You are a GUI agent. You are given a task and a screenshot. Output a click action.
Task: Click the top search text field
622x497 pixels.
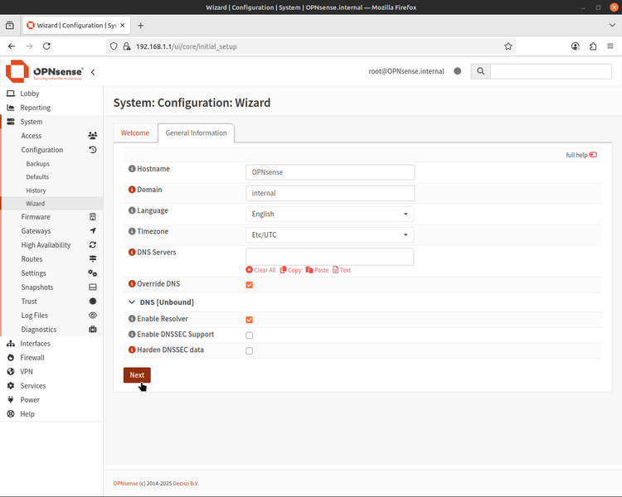click(x=551, y=71)
